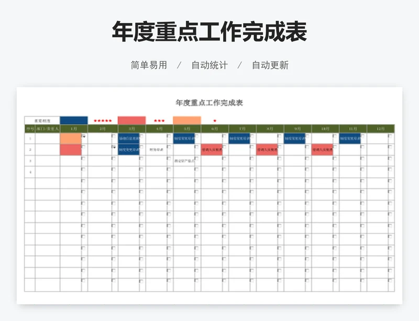
Task: Select the blue task cell in row 1 September
Action: tap(295, 138)
